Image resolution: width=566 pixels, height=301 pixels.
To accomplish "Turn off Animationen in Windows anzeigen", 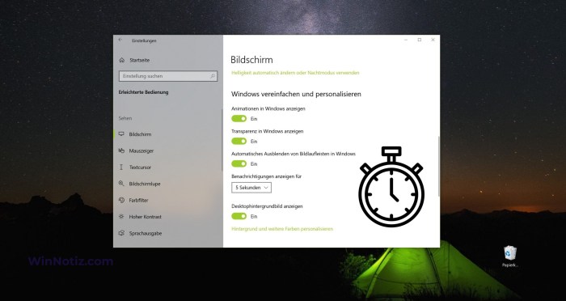I will pyautogui.click(x=239, y=118).
